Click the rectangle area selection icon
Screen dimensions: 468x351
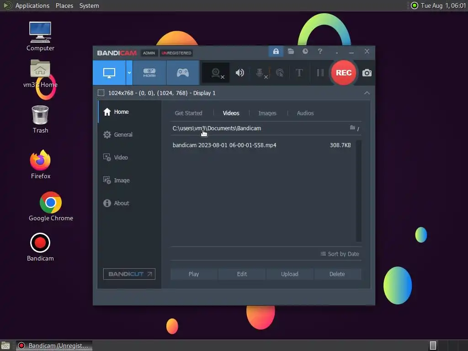[101, 93]
